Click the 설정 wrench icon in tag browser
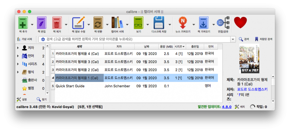Viewport: 290px width, 132px height. (x=22, y=99)
